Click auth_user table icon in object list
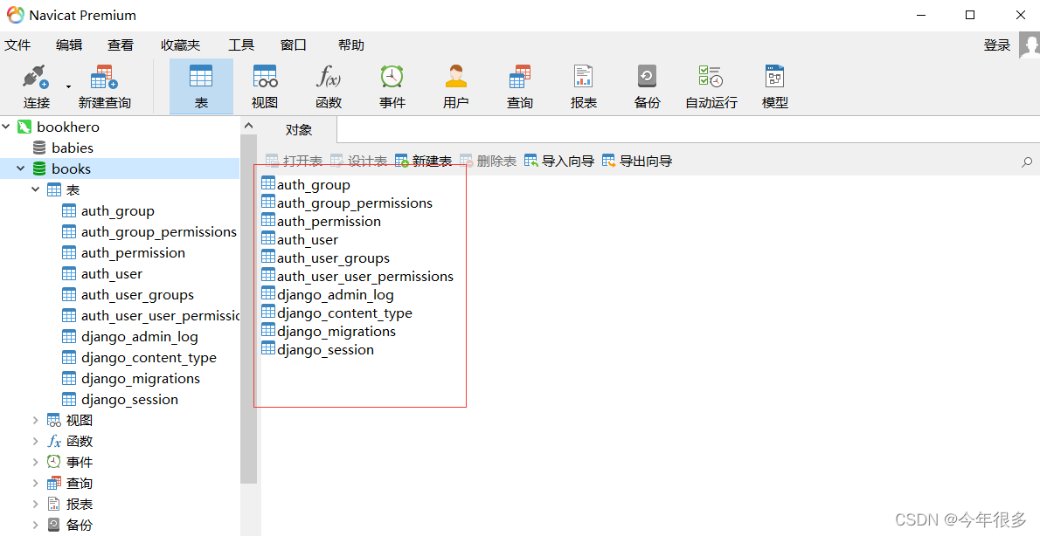Image resolution: width=1040 pixels, height=536 pixels. point(268,237)
